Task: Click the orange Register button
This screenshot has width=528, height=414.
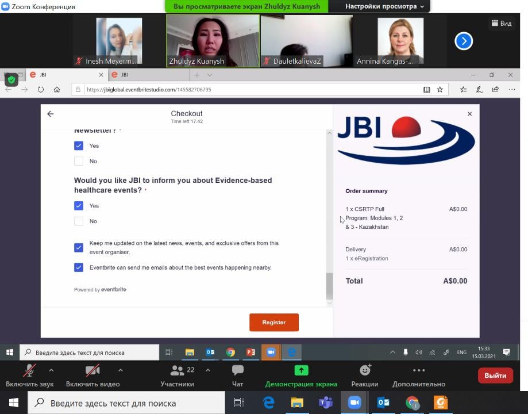Action: [x=274, y=323]
